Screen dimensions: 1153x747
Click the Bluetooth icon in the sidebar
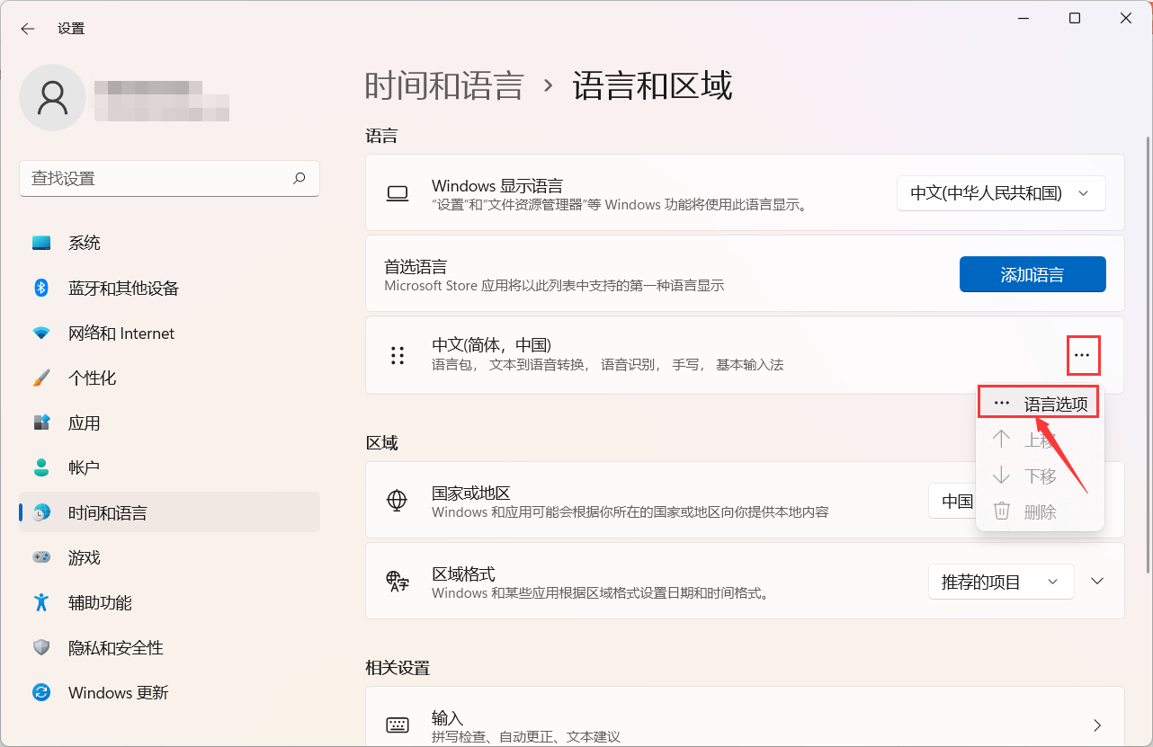click(x=41, y=288)
